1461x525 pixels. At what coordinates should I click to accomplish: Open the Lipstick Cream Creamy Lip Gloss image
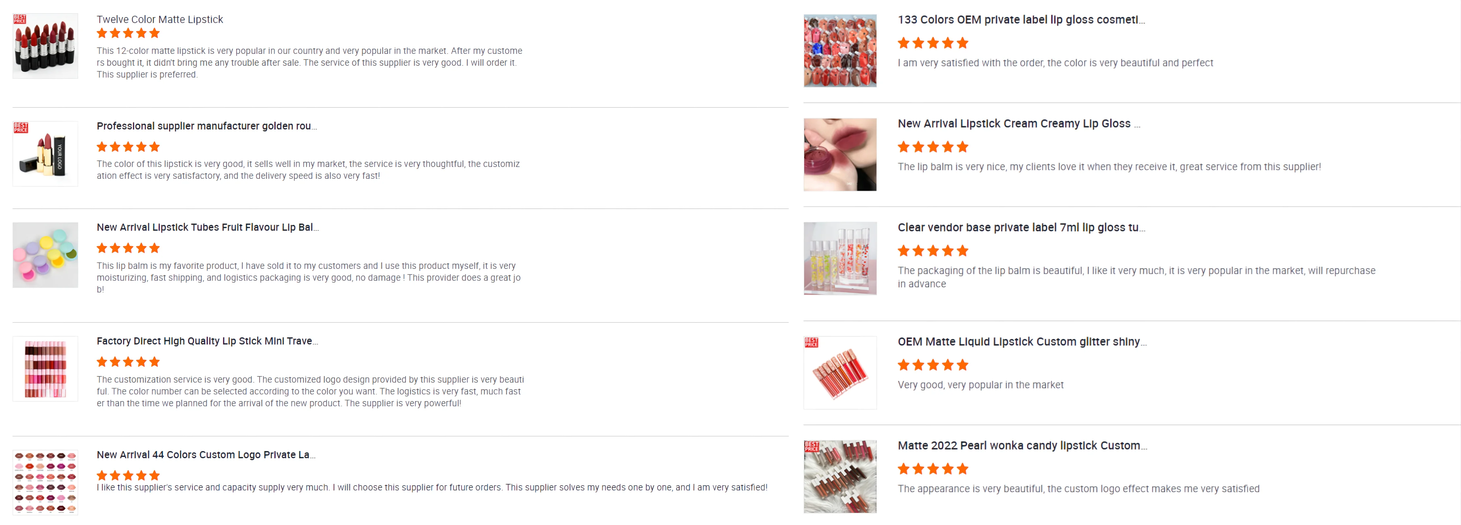click(x=840, y=155)
